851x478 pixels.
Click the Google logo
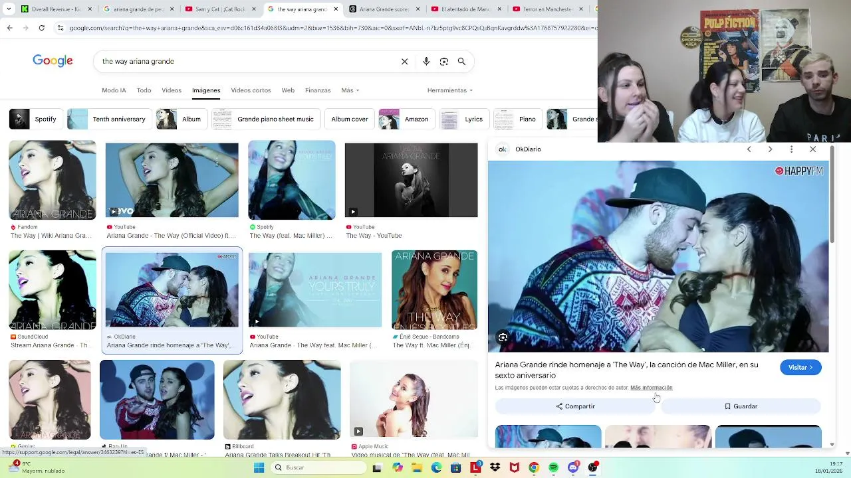[x=53, y=61]
